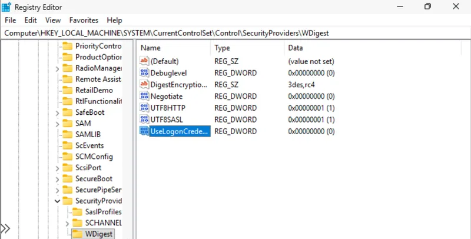Click the Debuglevel value name
Image resolution: width=471 pixels, height=239 pixels.
tap(168, 73)
